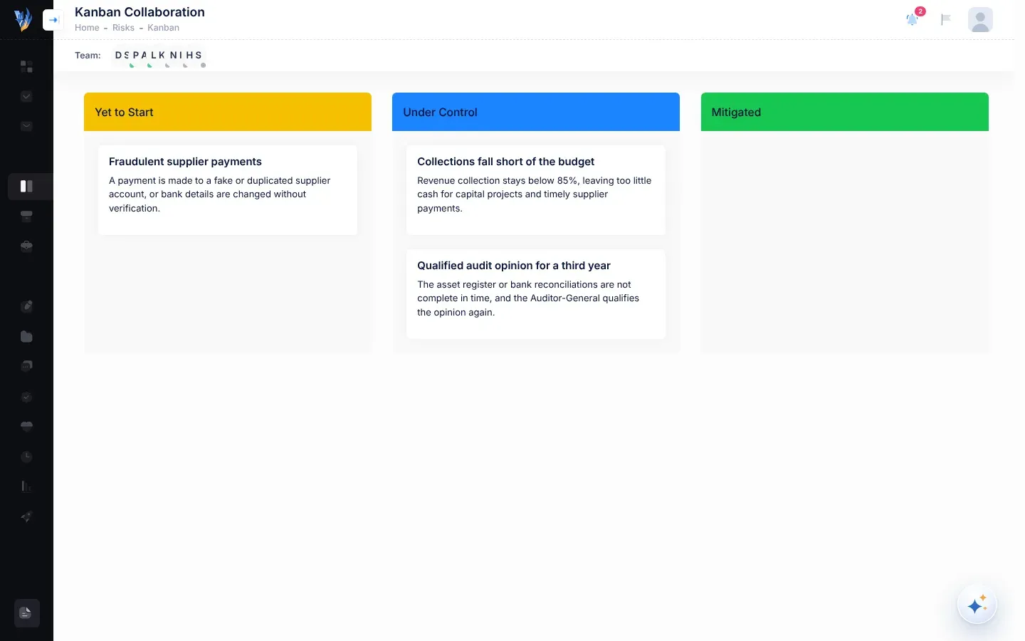The height and width of the screenshot is (641, 1025).
Task: Open the rocket icon in sidebar
Action: 26,516
